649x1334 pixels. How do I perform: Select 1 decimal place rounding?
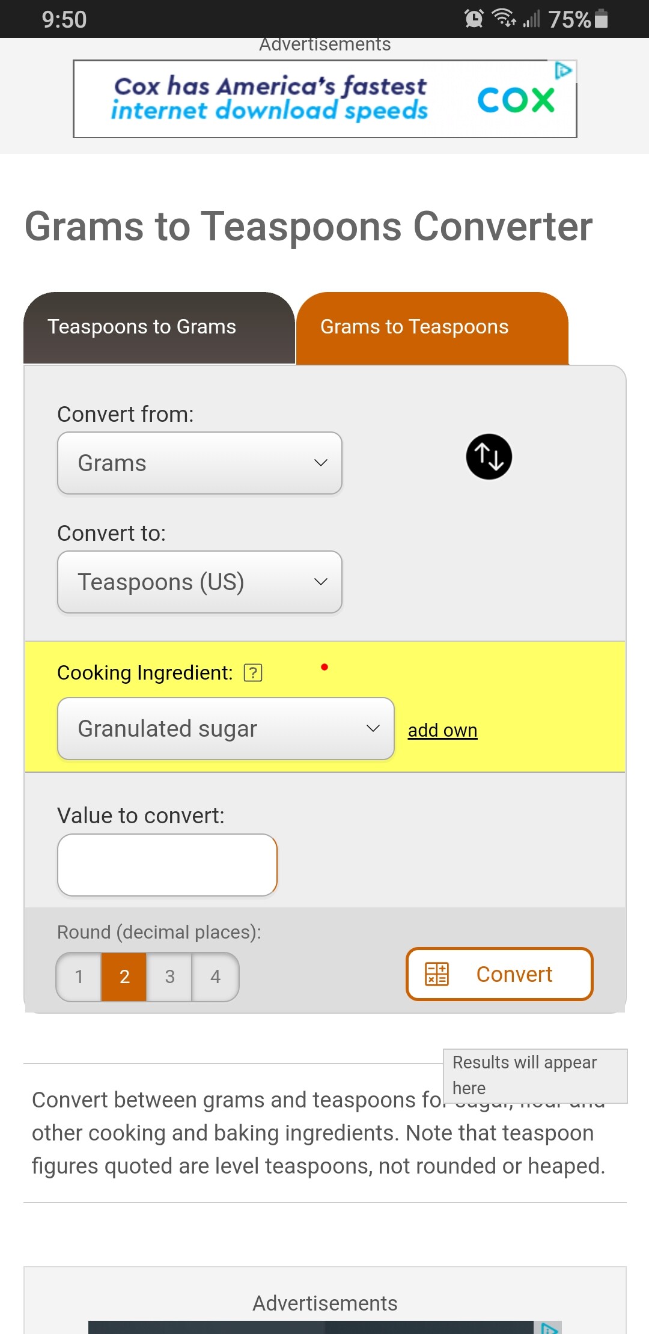coord(79,976)
